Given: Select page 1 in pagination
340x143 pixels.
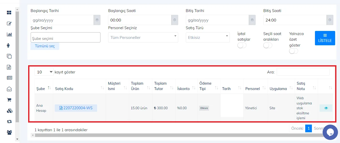Looking at the screenshot, I should pyautogui.click(x=309, y=128).
